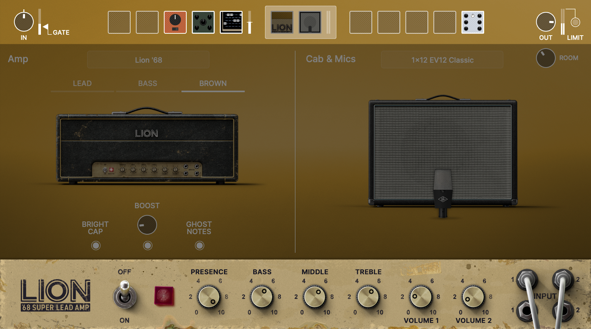
Task: Flip the amp Off/On power switch
Action: (x=125, y=295)
